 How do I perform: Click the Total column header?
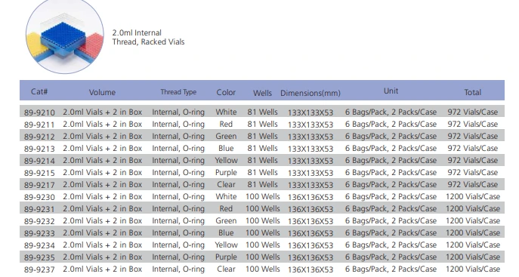473,92
